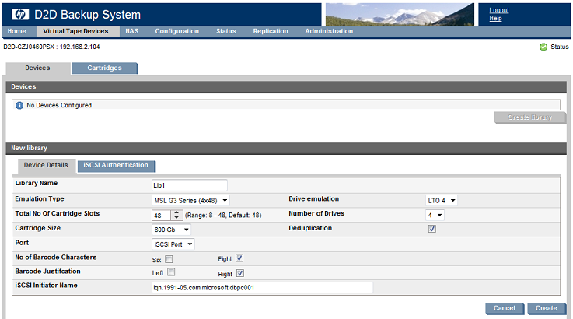Open the Number of Drives dropdown
Screen dimensions: 573x319
point(435,215)
